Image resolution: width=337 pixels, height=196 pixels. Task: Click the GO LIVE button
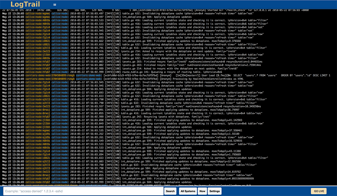tap(318, 191)
